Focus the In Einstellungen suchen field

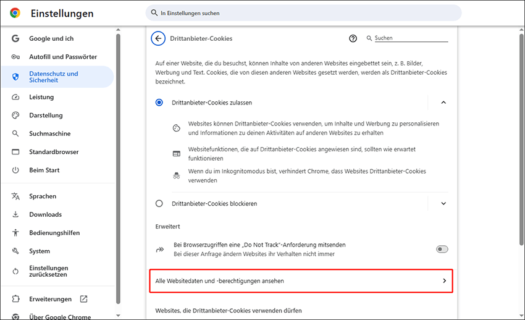304,13
